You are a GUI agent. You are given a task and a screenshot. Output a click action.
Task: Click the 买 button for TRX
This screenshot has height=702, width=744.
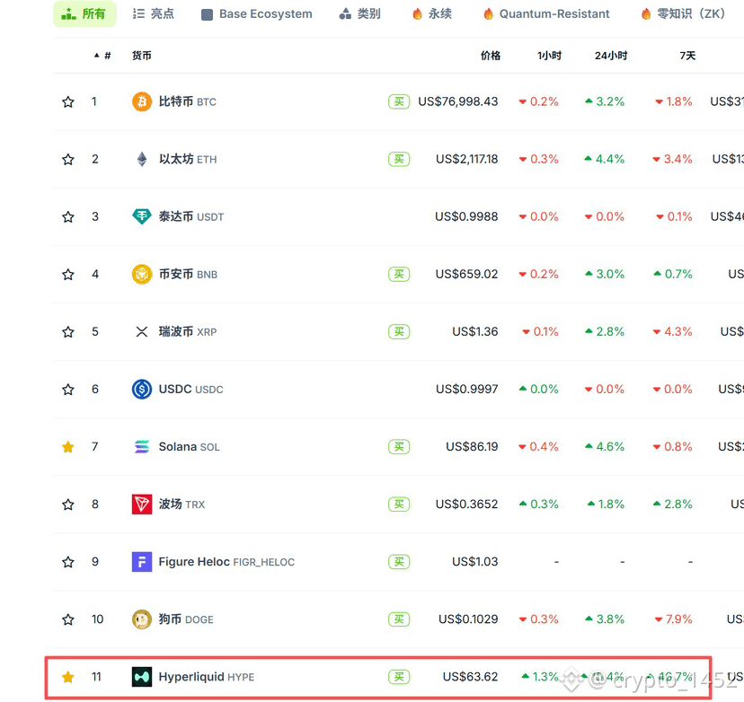click(399, 505)
